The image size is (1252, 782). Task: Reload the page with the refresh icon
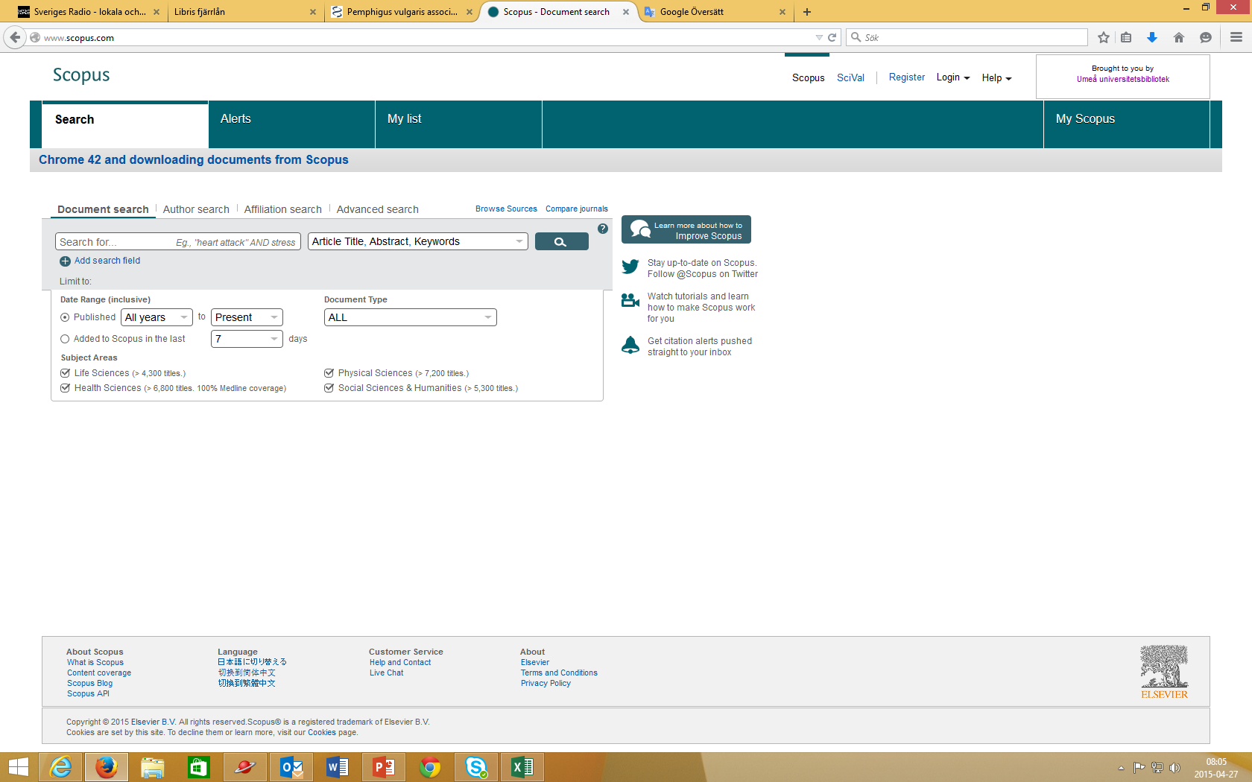(x=832, y=37)
